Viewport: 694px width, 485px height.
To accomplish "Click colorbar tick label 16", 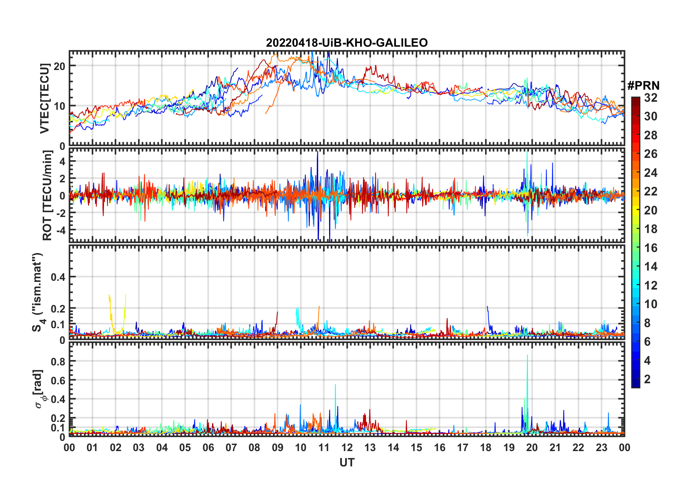I will (x=651, y=248).
